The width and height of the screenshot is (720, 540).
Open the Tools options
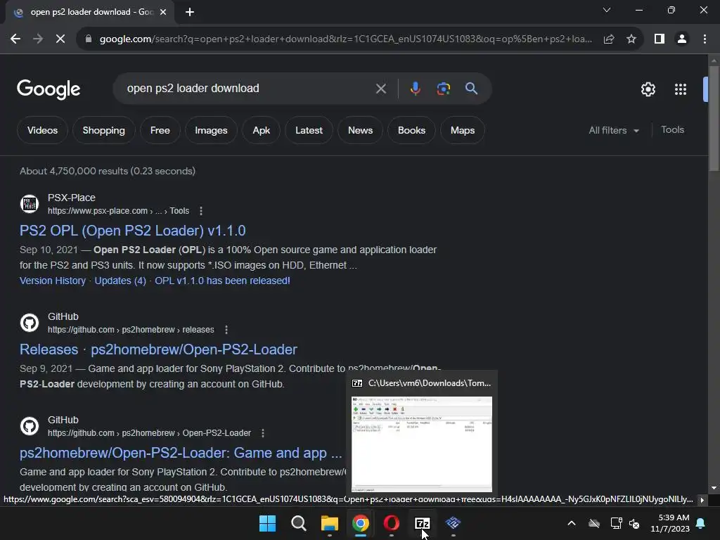click(672, 130)
